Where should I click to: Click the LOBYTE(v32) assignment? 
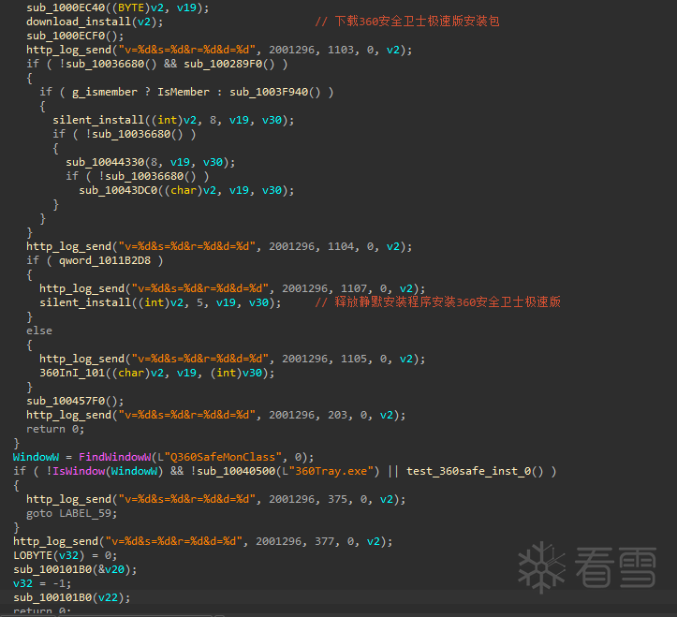click(x=66, y=556)
